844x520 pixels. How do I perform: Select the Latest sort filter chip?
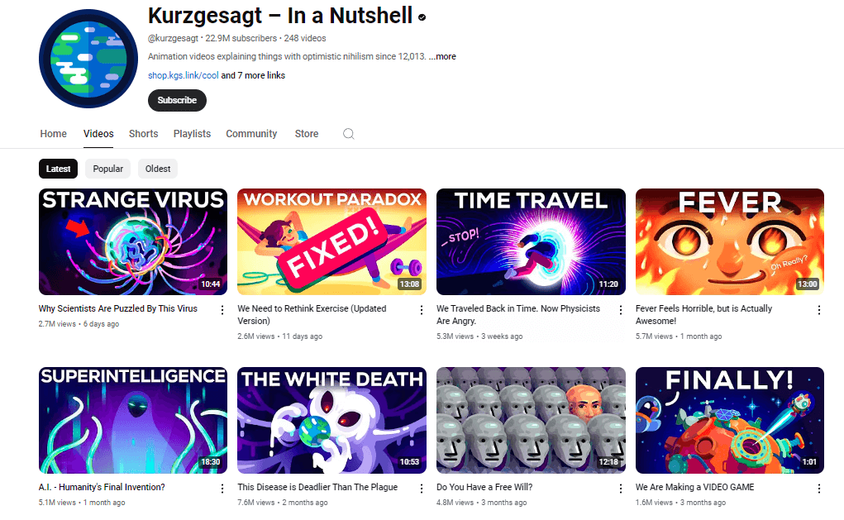coord(58,169)
